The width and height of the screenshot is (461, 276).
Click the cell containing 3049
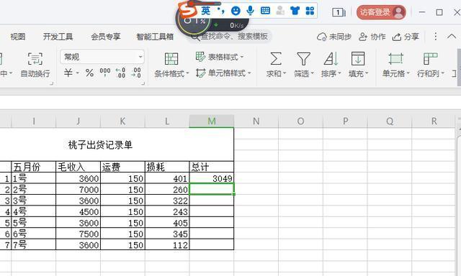[212, 178]
